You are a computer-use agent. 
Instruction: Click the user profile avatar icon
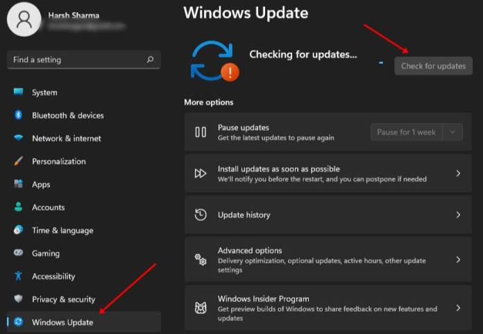coord(24,19)
